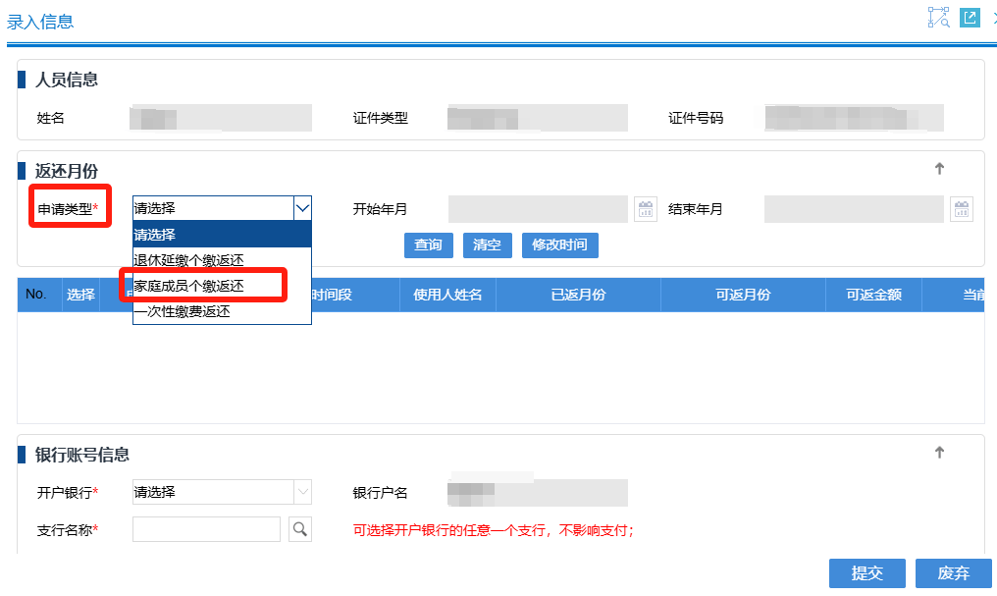This screenshot has width=997, height=596.
Task: Open calendar picker for 开始年月
Action: click(645, 209)
